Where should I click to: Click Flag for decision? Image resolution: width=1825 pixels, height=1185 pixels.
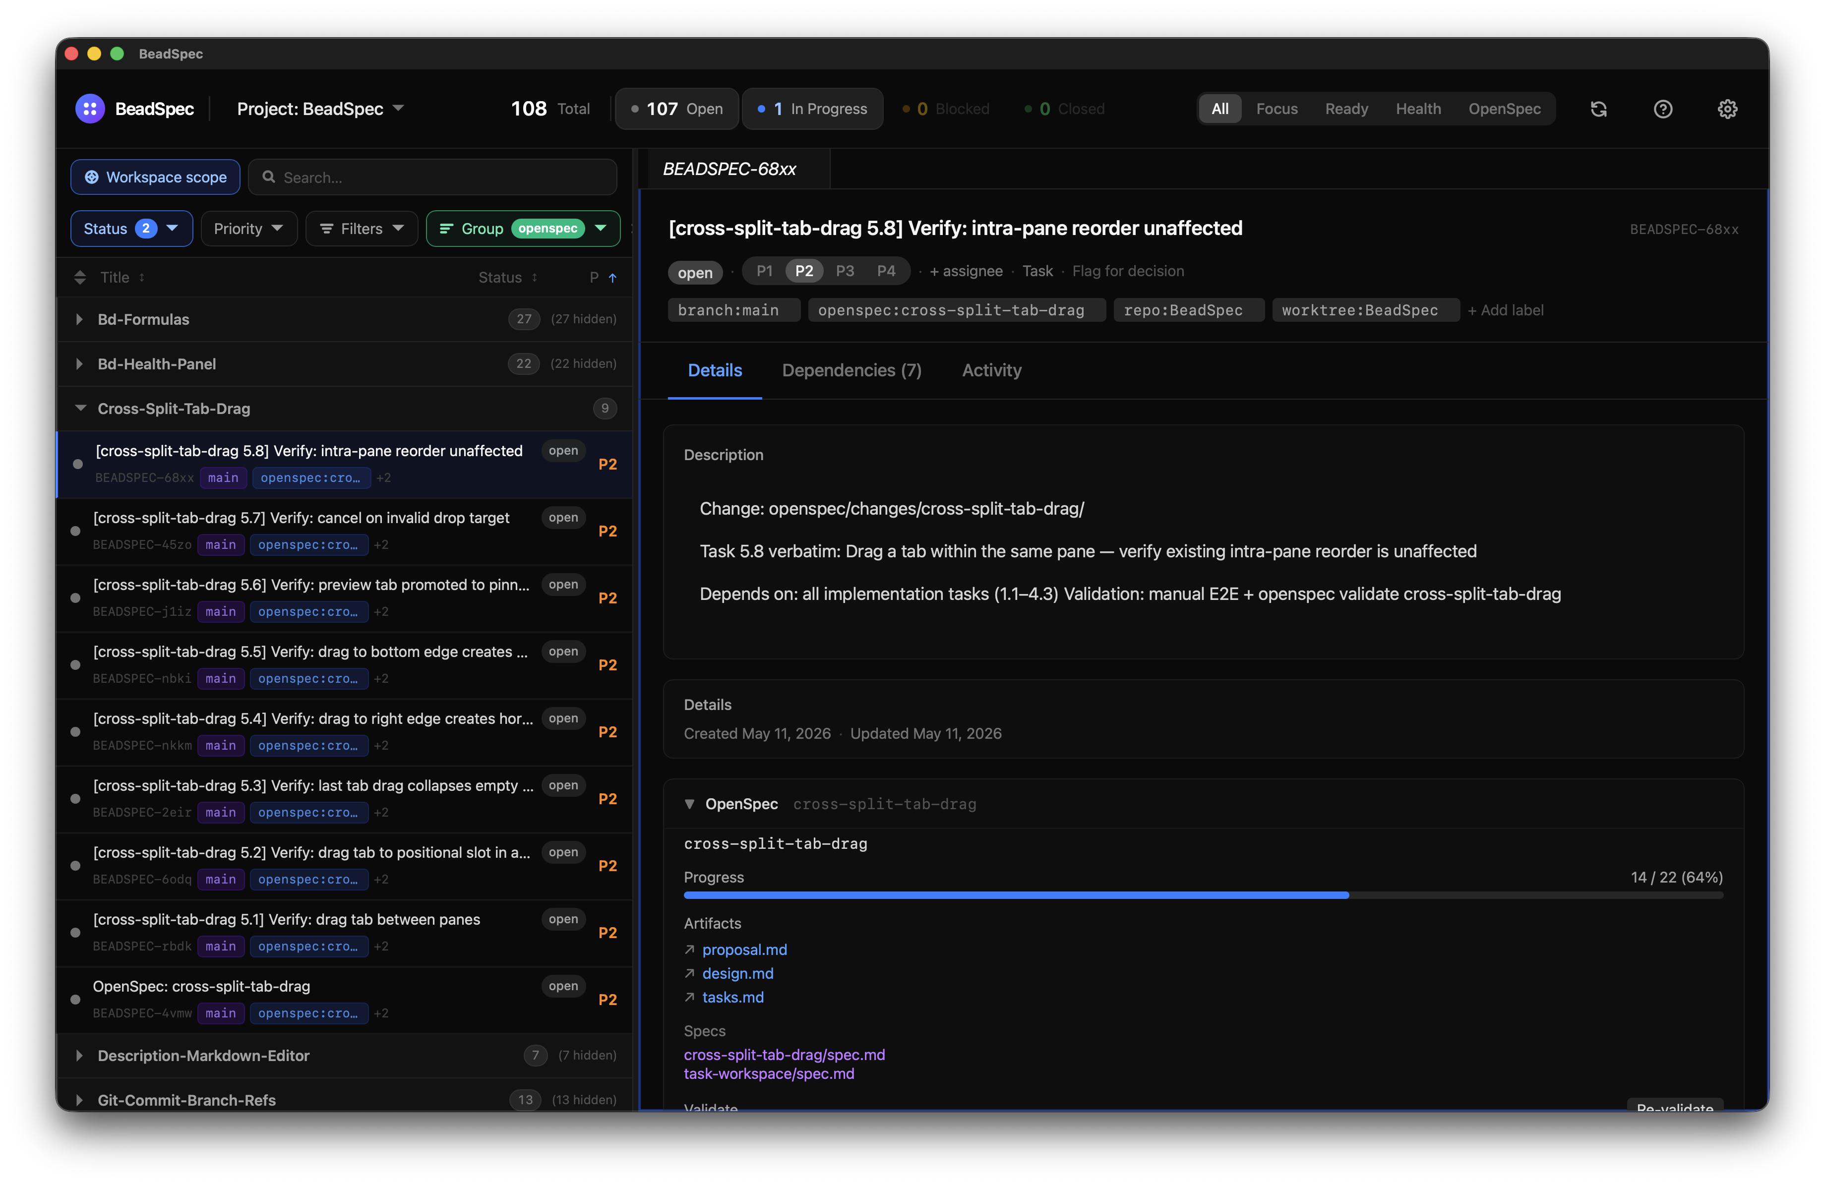1128,271
